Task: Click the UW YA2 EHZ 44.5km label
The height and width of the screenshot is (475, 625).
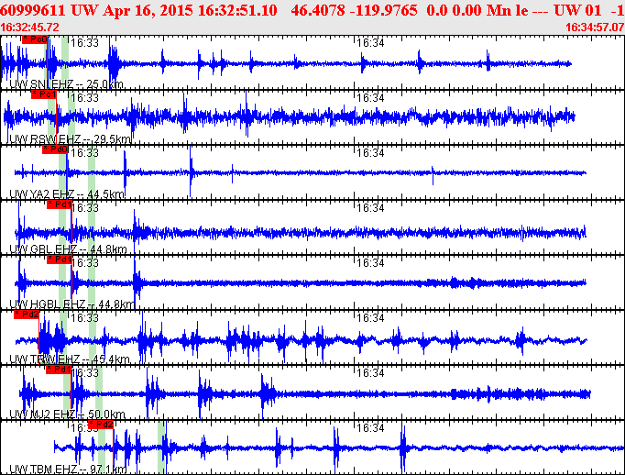Action: click(66, 194)
